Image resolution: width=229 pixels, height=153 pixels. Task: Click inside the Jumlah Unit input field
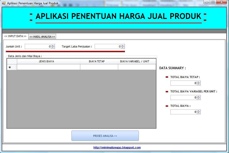tap(38, 46)
